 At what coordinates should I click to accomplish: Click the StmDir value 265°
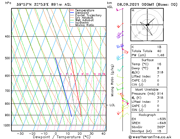(161, 127)
